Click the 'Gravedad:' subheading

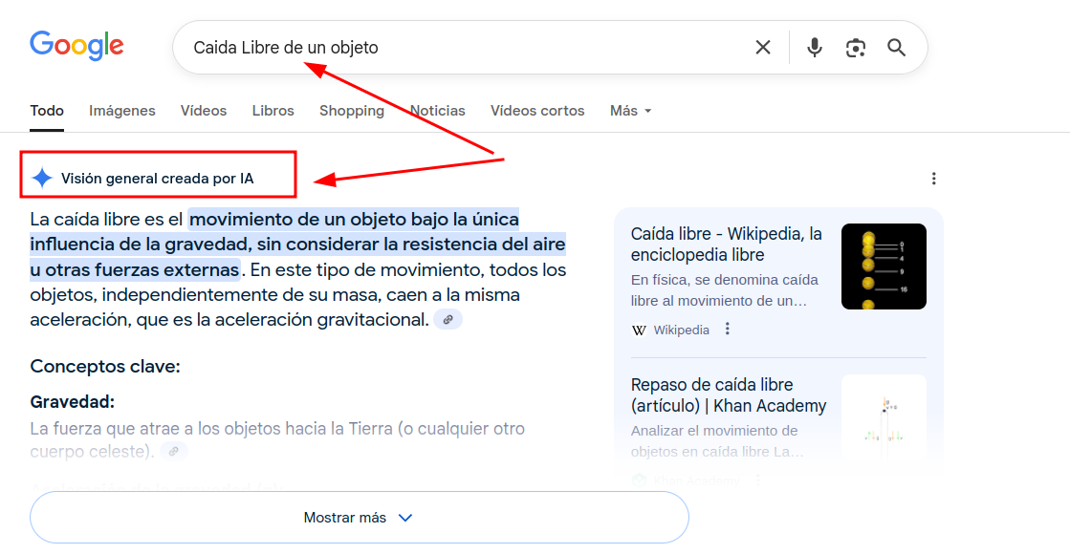[73, 402]
